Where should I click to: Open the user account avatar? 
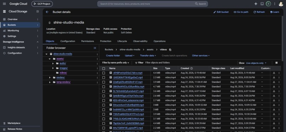coord(281,4)
